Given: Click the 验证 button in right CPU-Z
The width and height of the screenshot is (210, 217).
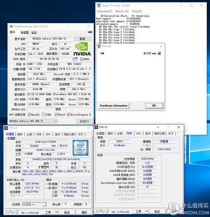Looking at the screenshot, I should [x=157, y=211].
